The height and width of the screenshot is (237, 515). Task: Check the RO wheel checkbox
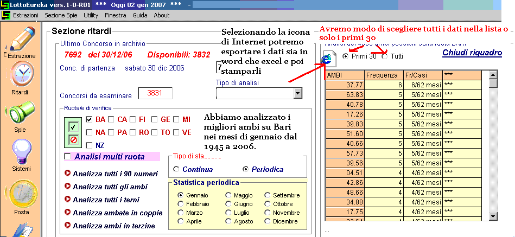pyautogui.click(x=133, y=132)
